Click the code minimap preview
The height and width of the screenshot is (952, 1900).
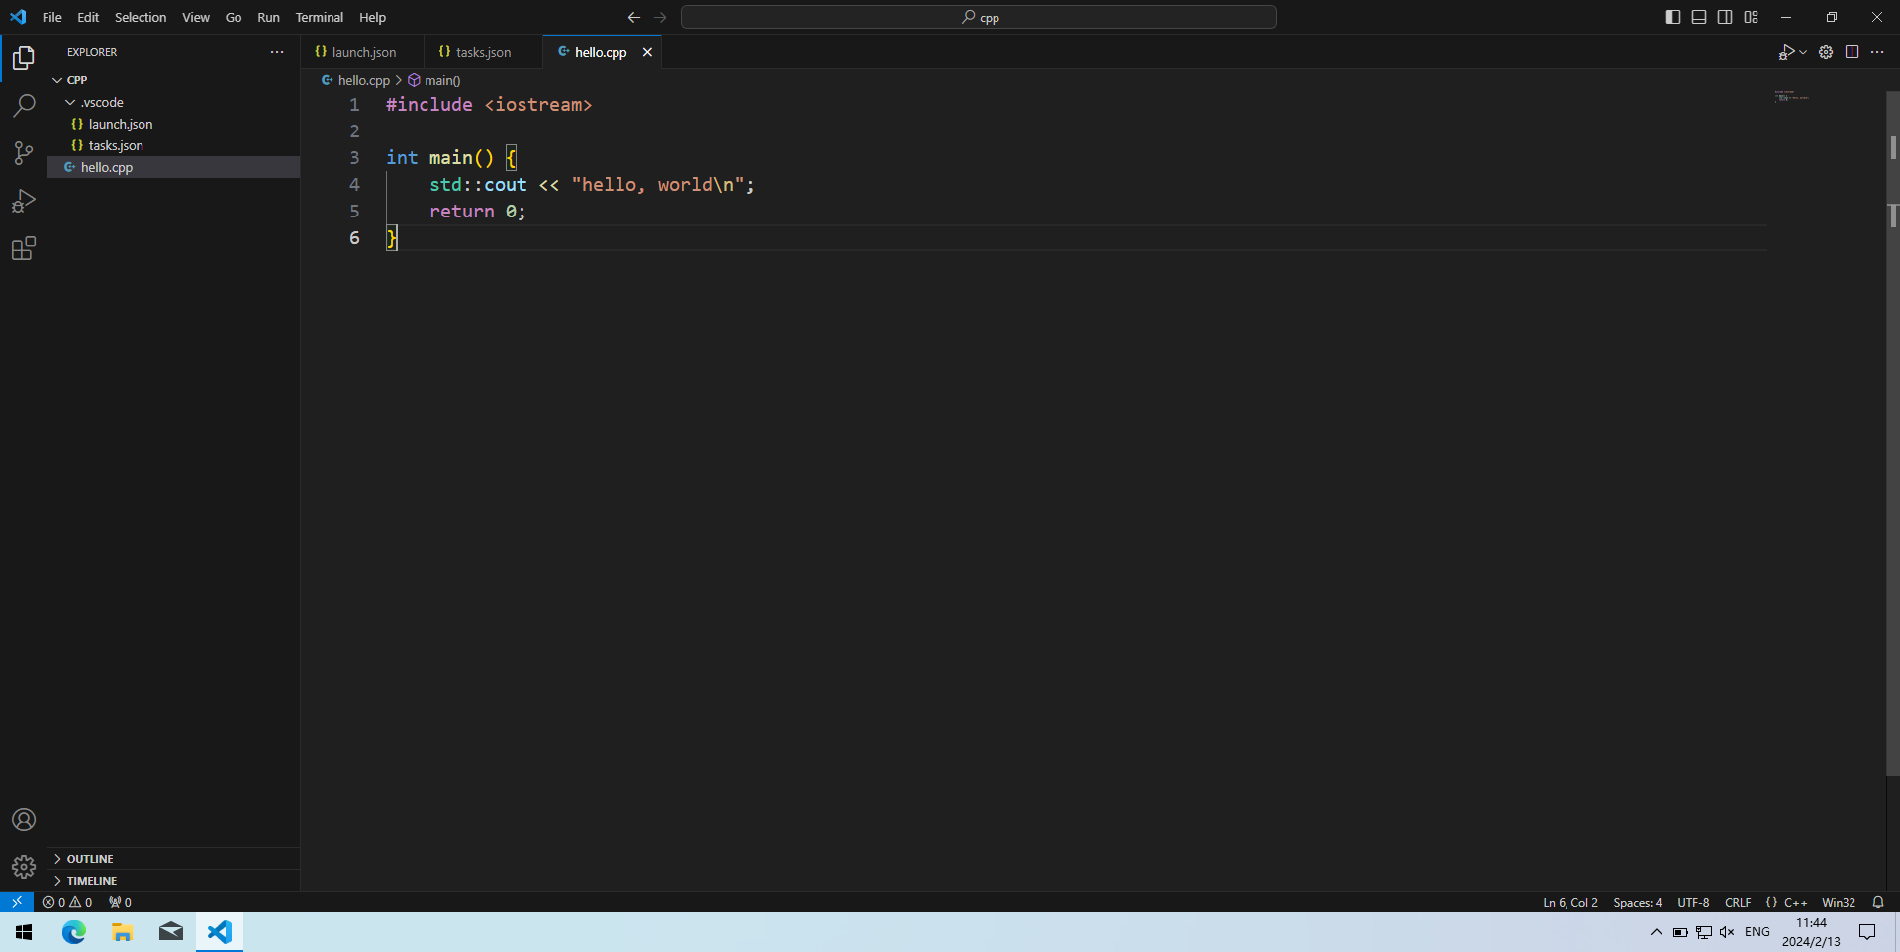1792,97
